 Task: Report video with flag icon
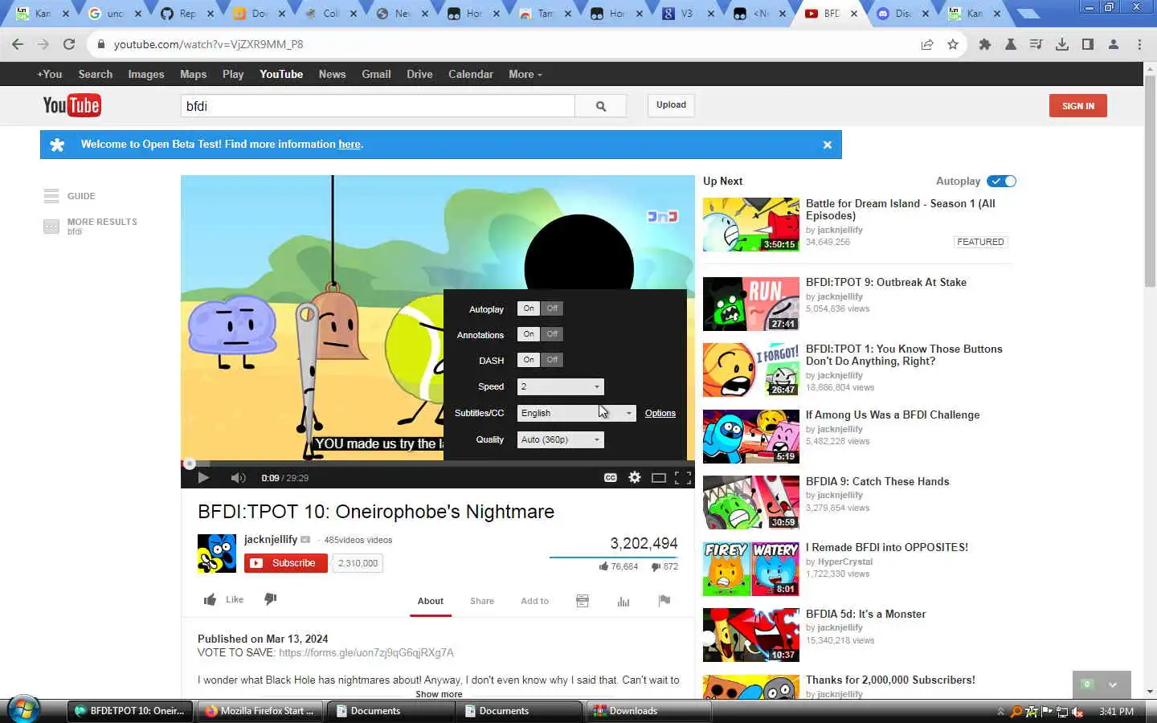click(x=664, y=601)
